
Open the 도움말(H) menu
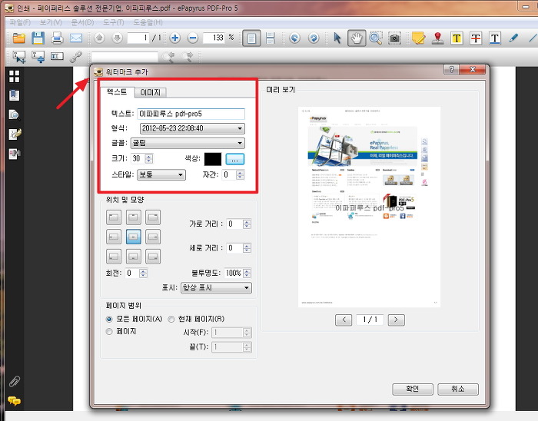[x=148, y=22]
